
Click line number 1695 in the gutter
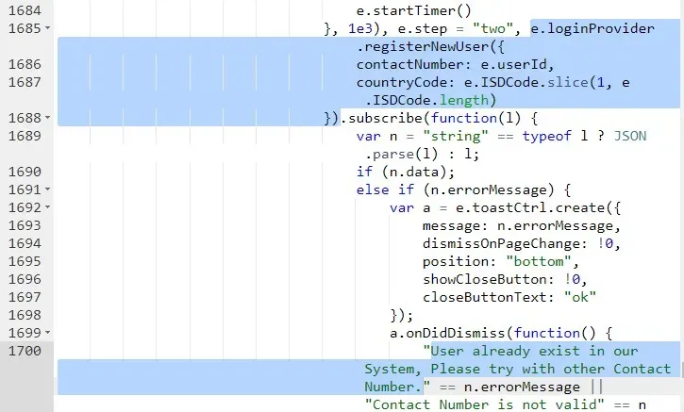[25, 261]
